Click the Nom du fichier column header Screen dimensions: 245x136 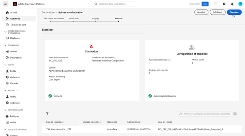[x=165, y=122]
